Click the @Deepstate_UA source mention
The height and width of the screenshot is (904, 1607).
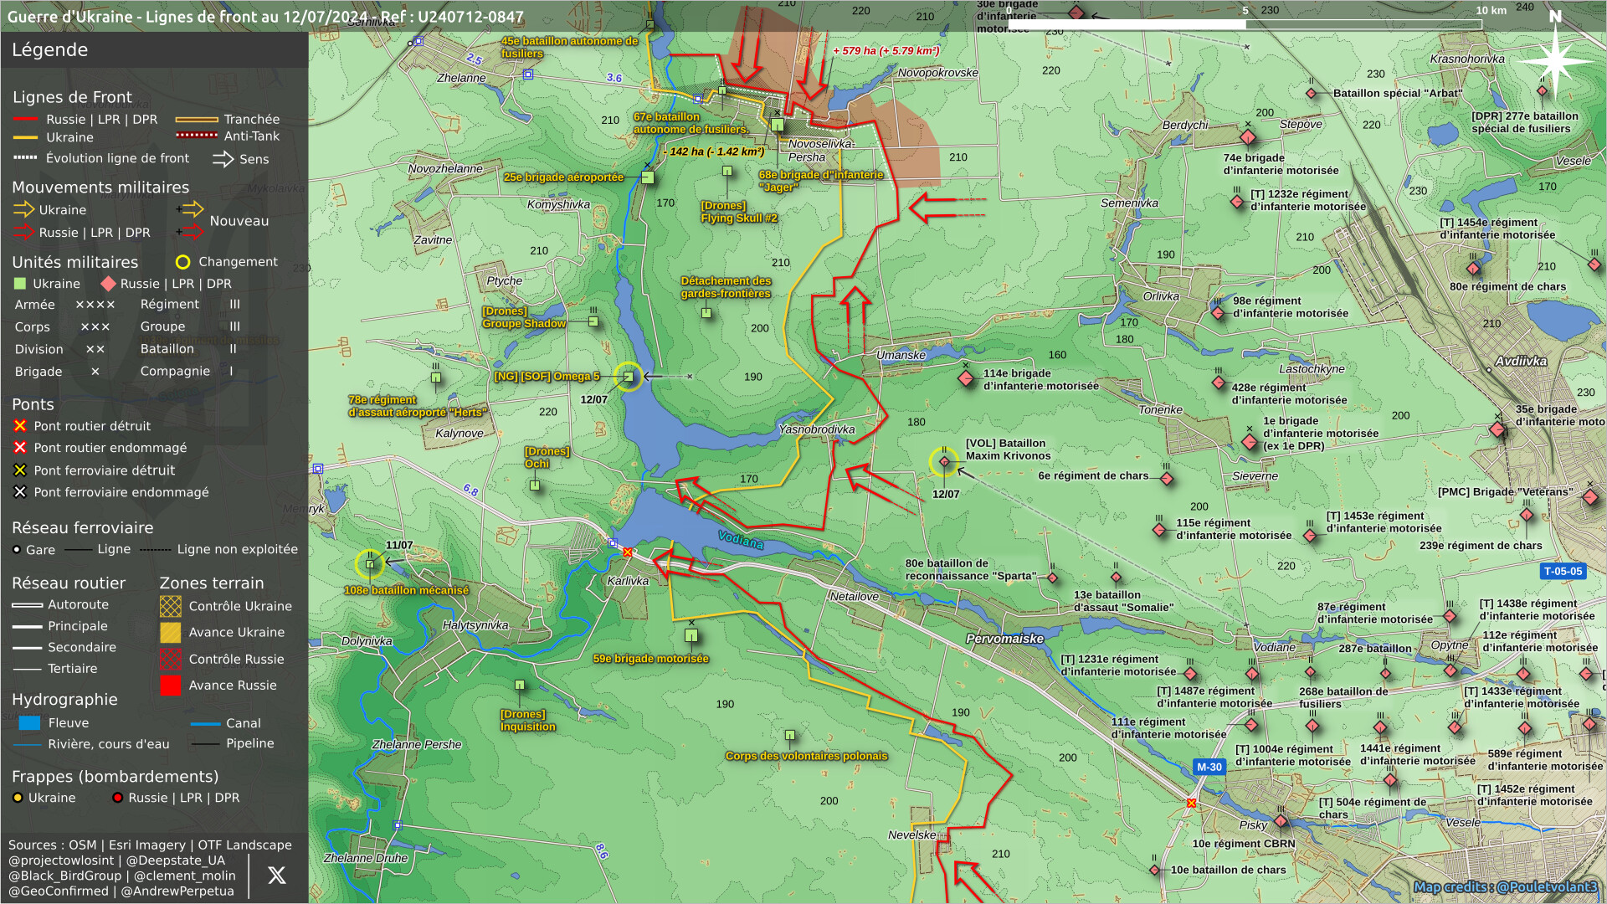click(175, 860)
